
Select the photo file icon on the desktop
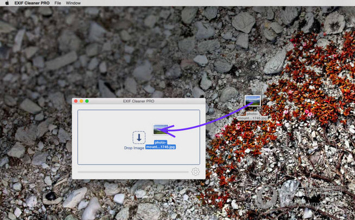coord(252,101)
